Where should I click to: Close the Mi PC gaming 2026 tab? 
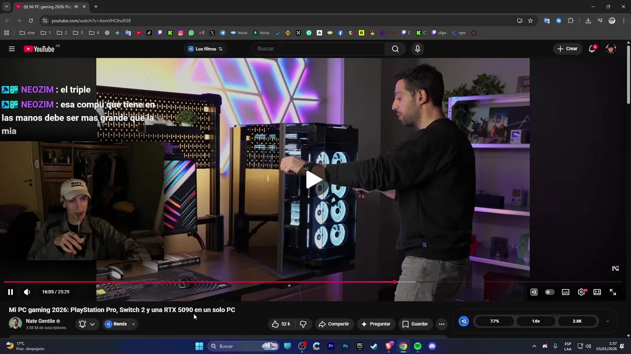84,6
